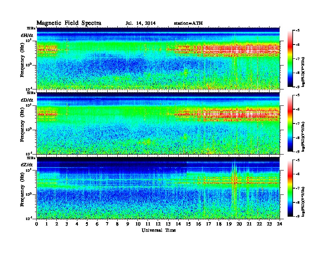Click hour tick label '2' on time axis
The image size is (333, 257).
click(57, 224)
